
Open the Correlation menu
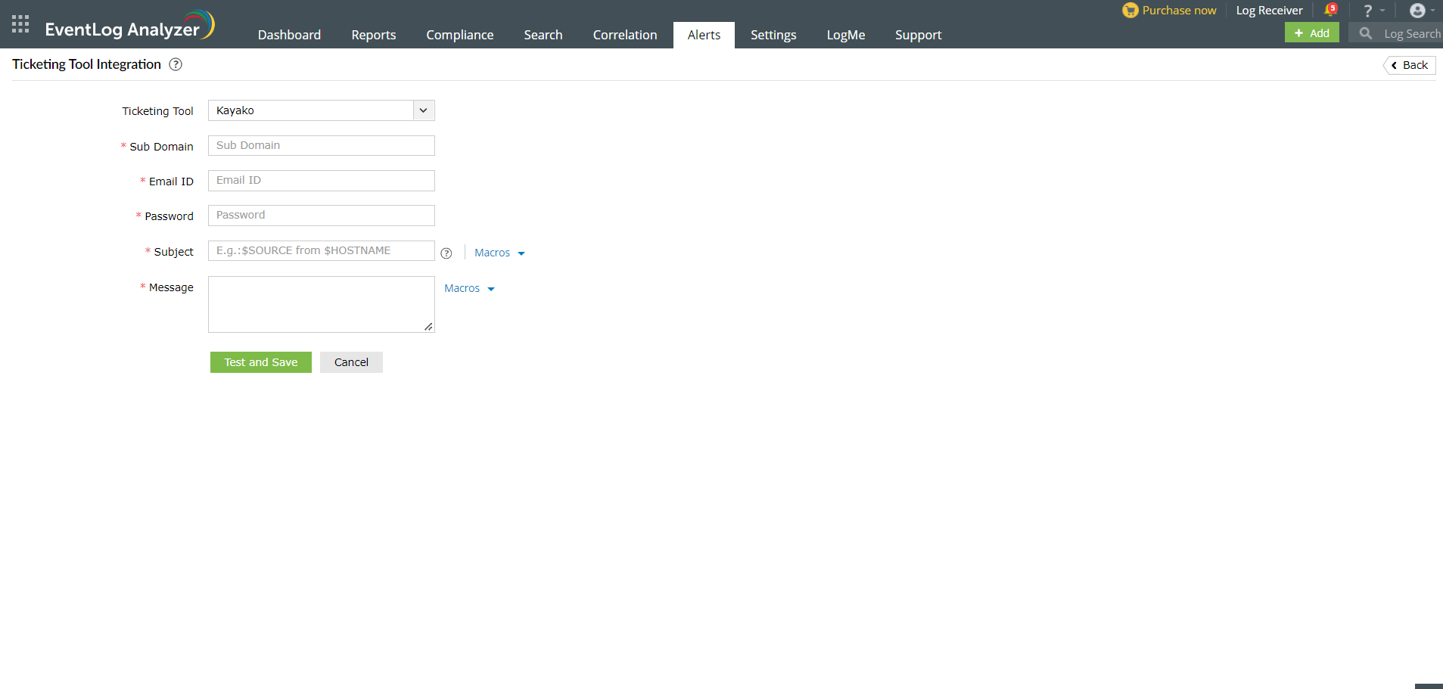624,35
